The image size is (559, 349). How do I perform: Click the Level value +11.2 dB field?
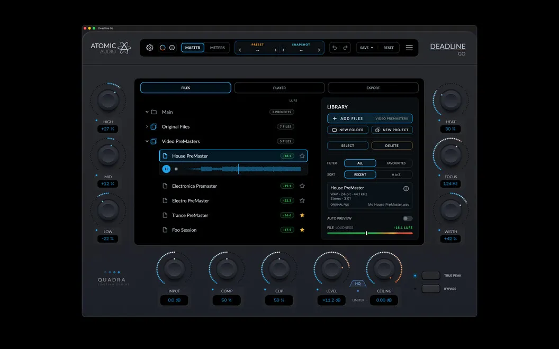tap(331, 300)
